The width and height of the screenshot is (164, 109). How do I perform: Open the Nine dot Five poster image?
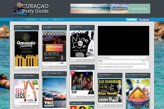tap(82, 44)
